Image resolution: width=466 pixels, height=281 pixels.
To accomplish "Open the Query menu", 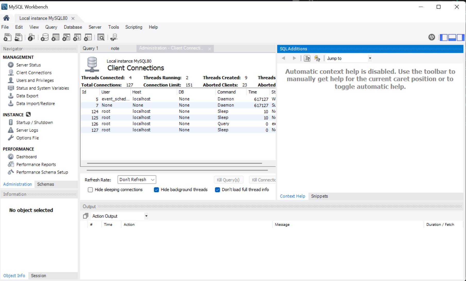I will pos(51,27).
